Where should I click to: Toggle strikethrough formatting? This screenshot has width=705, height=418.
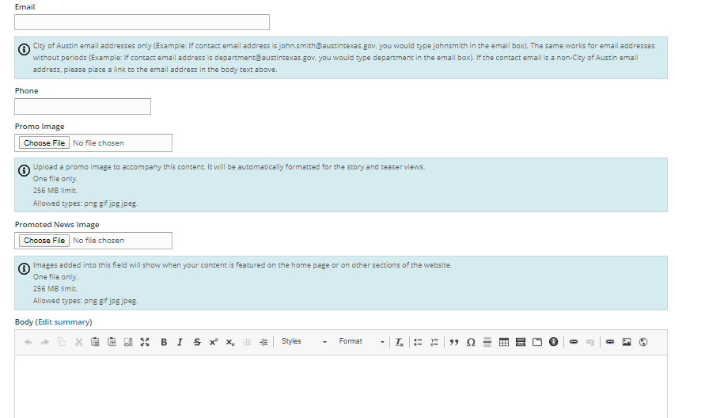[197, 343]
